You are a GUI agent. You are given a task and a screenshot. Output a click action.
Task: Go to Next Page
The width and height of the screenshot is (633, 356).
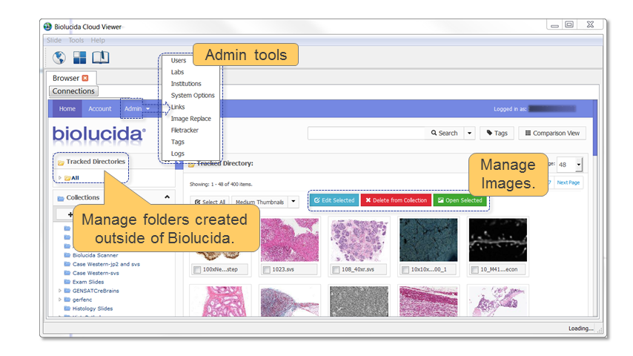click(568, 182)
